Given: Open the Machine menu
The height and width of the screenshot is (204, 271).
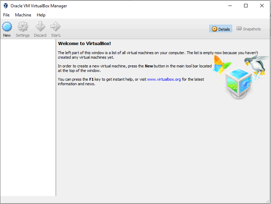Looking at the screenshot, I should tap(23, 15).
